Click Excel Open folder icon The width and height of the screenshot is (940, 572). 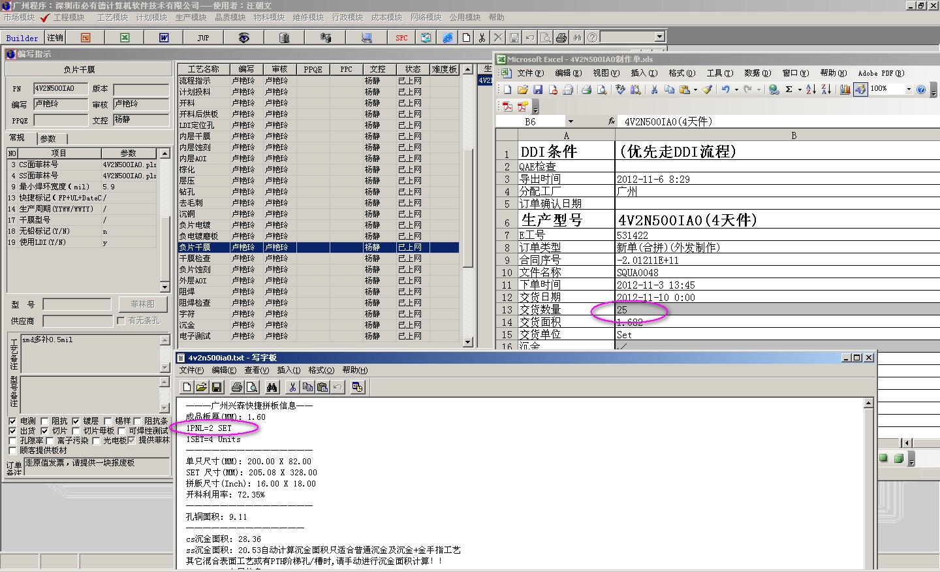tap(522, 89)
